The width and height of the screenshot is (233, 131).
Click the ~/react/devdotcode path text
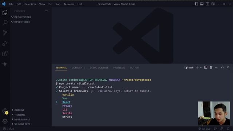pos(137,80)
